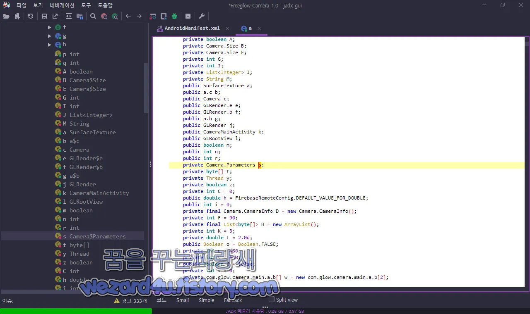Open the 파일 menu
This screenshot has width=530, height=314.
22,5
